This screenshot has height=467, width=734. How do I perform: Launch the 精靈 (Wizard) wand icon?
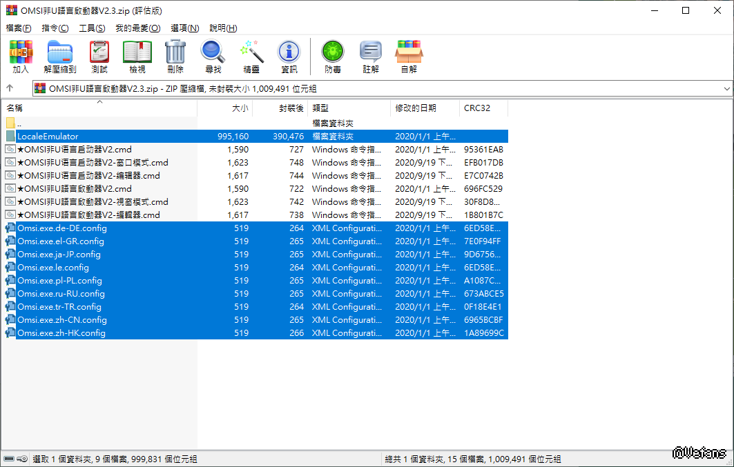pyautogui.click(x=251, y=57)
